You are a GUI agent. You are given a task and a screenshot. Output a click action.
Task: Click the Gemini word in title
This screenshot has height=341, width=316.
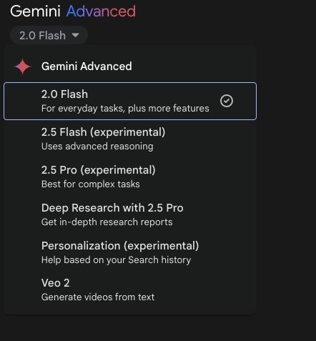coord(35,11)
